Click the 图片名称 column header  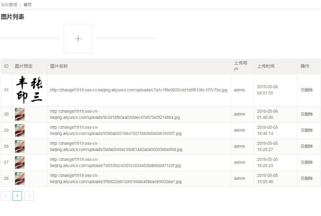59,66
